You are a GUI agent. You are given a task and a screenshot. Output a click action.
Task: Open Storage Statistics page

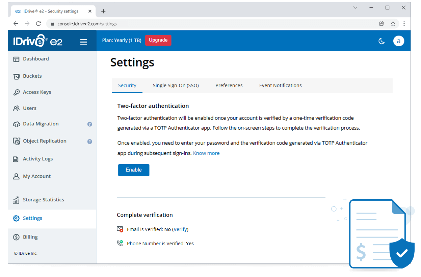click(43, 200)
